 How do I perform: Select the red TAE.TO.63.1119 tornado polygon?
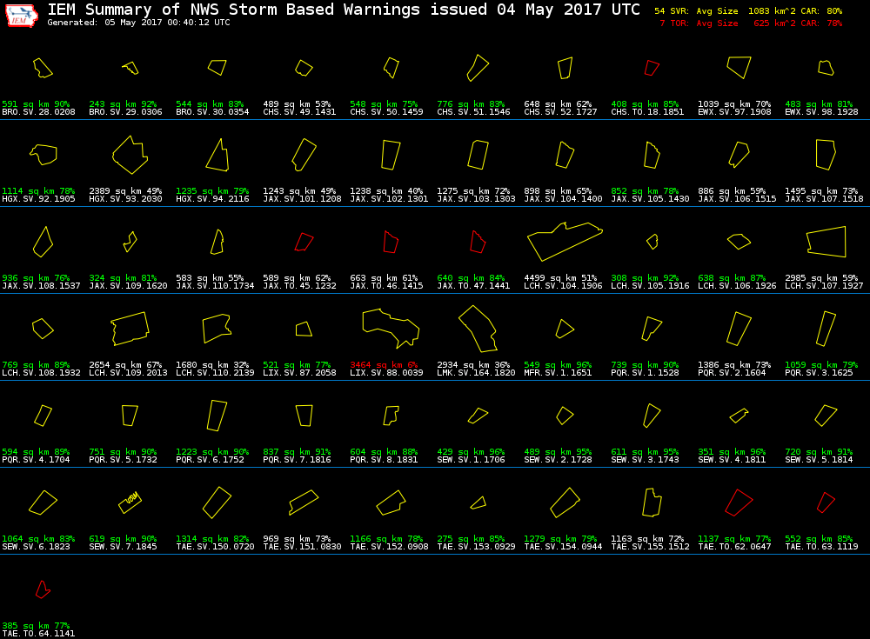click(826, 503)
